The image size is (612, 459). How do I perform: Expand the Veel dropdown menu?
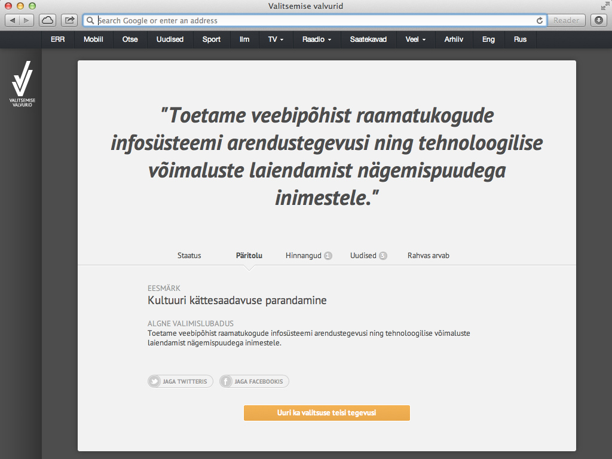(x=415, y=39)
